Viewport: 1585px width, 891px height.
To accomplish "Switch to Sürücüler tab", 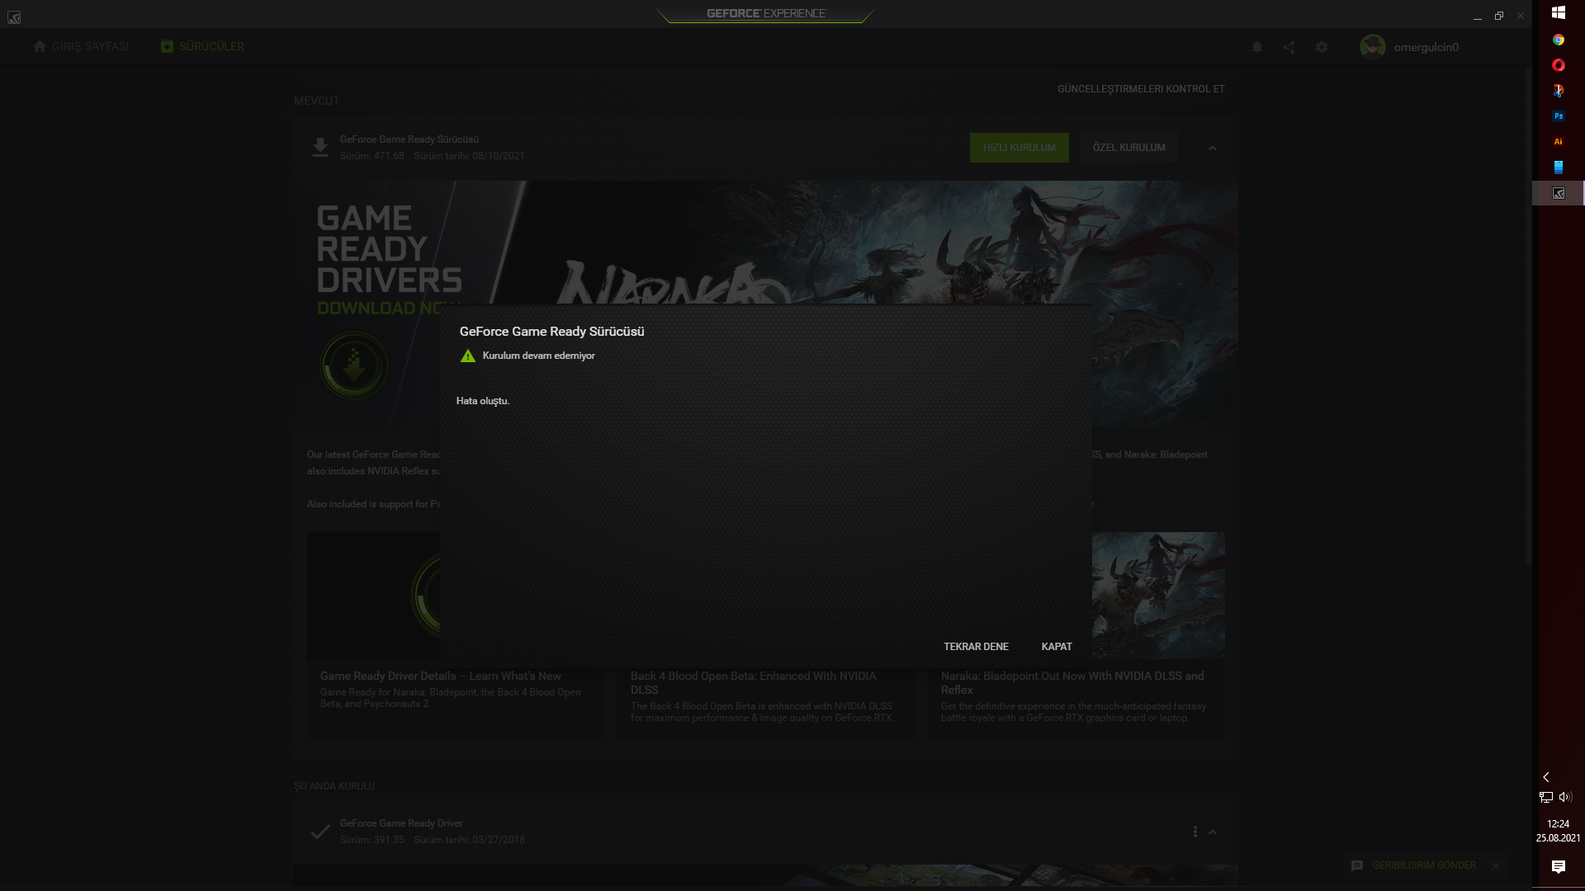I will coord(202,47).
